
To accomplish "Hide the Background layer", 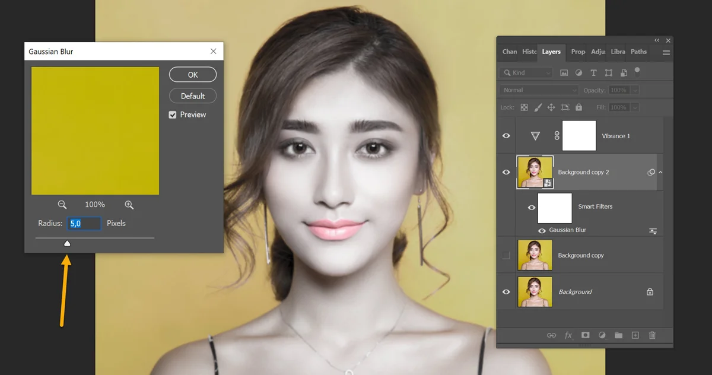I will [x=506, y=292].
